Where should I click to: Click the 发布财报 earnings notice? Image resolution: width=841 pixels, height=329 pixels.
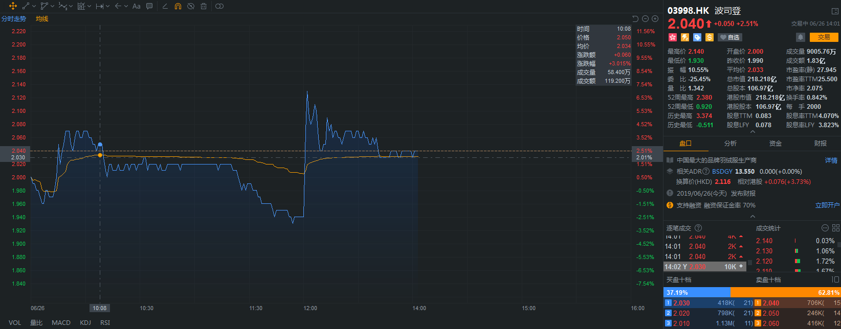743,194
